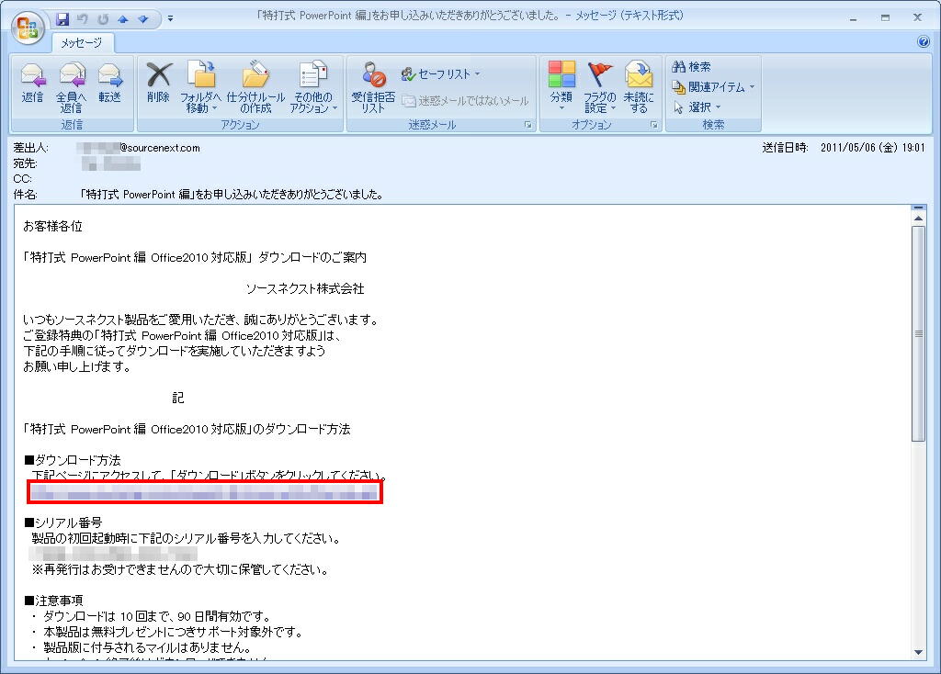This screenshot has width=941, height=674.
Task: Open フラグの設定 flag dropdown
Action: click(x=600, y=87)
